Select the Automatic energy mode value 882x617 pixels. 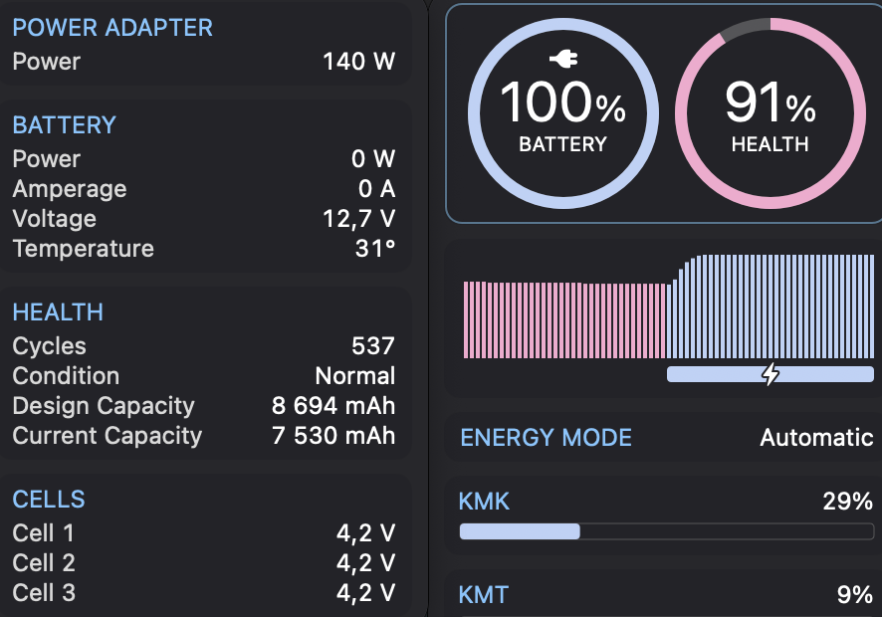(816, 437)
